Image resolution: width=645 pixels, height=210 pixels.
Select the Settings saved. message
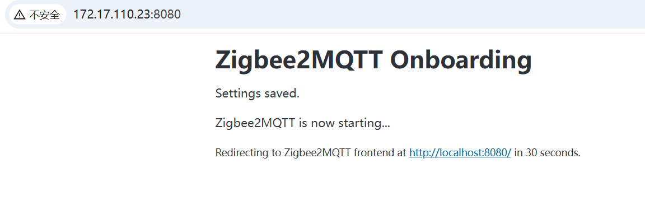258,94
